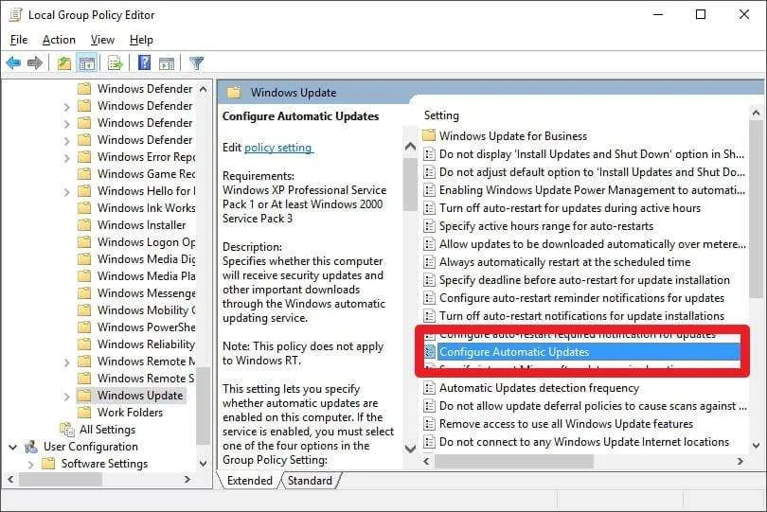Expand the Software Settings node
767x512 pixels.
click(x=31, y=465)
